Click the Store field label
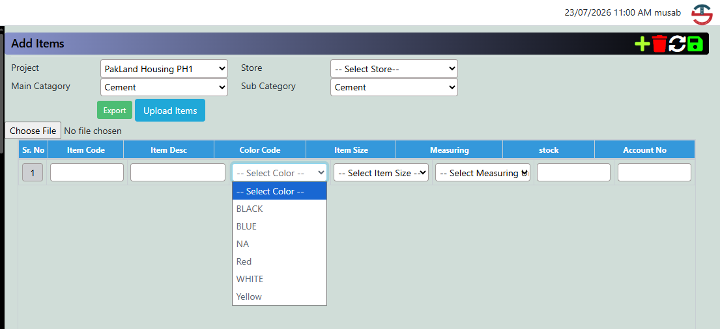This screenshot has width=720, height=329. point(252,68)
